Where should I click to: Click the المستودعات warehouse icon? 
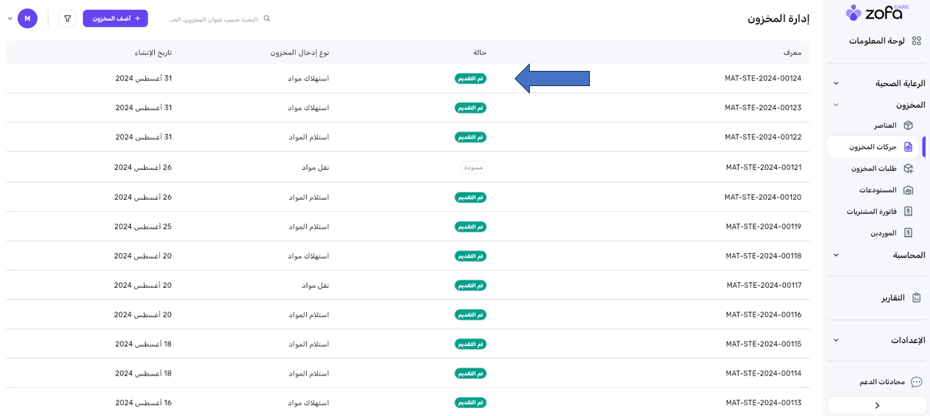[x=908, y=190]
